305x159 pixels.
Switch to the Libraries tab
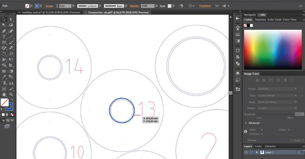click(x=270, y=146)
